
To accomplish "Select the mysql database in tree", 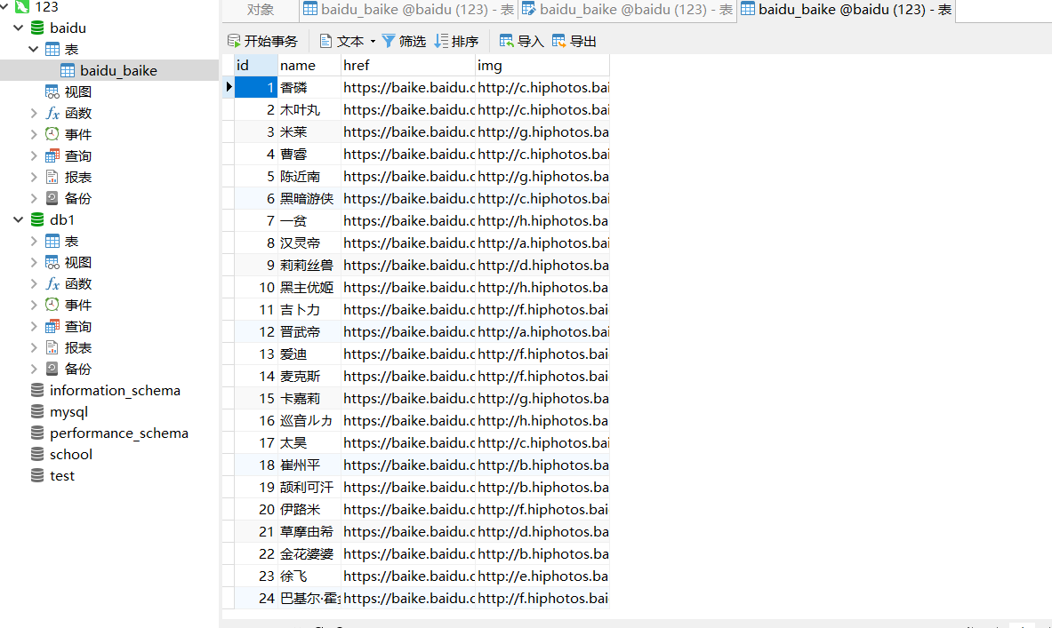I will click(68, 411).
